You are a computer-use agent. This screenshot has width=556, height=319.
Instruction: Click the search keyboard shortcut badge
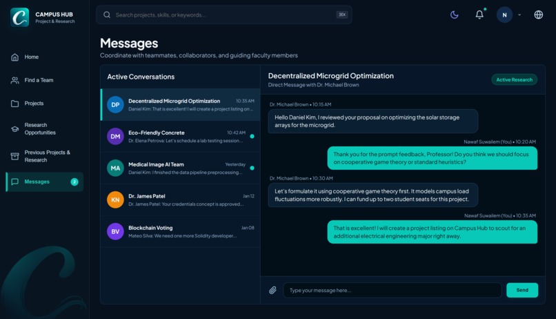(342, 15)
